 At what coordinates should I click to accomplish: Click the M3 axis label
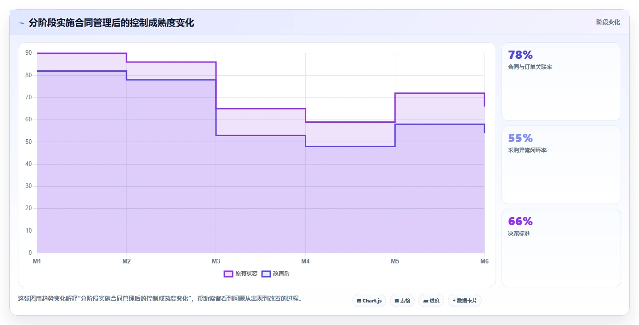[216, 261]
